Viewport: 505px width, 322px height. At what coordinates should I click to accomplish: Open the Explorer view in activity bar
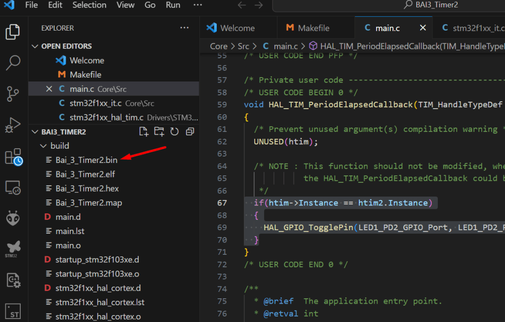(12, 32)
